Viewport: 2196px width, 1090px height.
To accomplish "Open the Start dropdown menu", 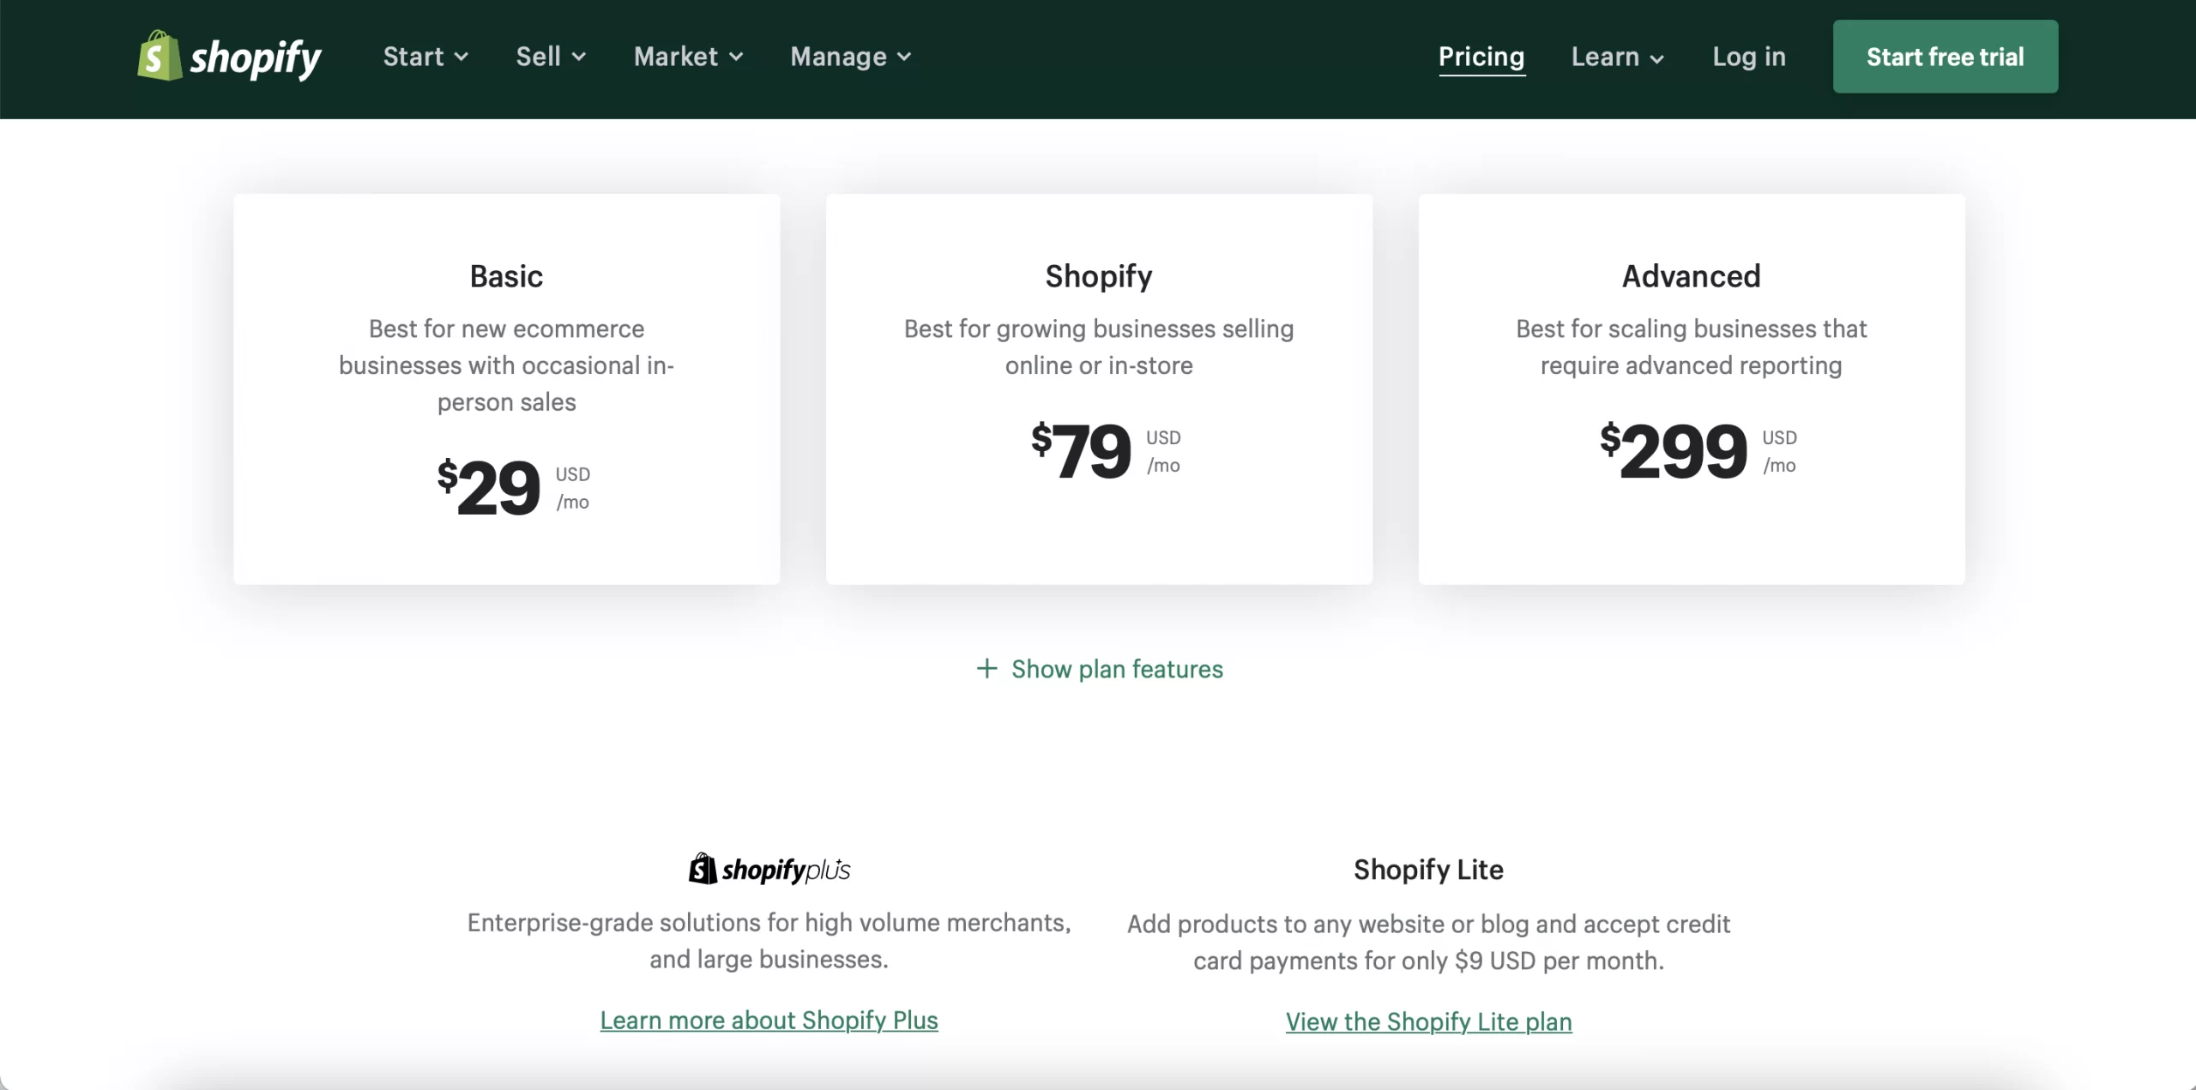I will (413, 57).
